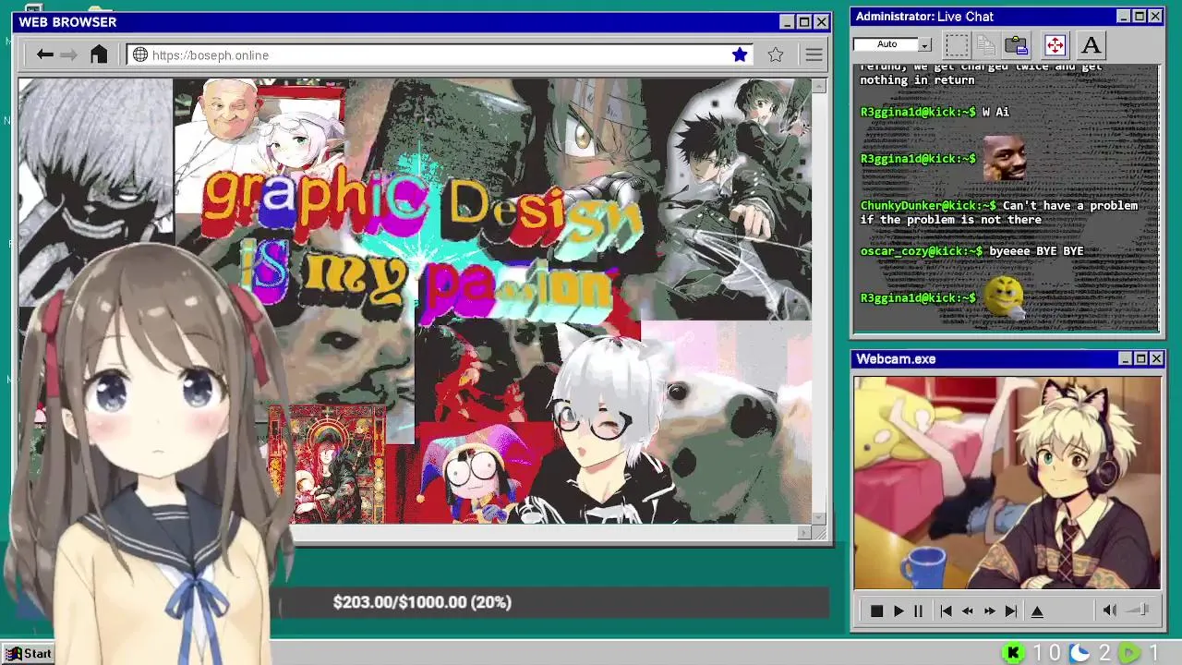Maximize the Live Chat window

tap(1140, 17)
